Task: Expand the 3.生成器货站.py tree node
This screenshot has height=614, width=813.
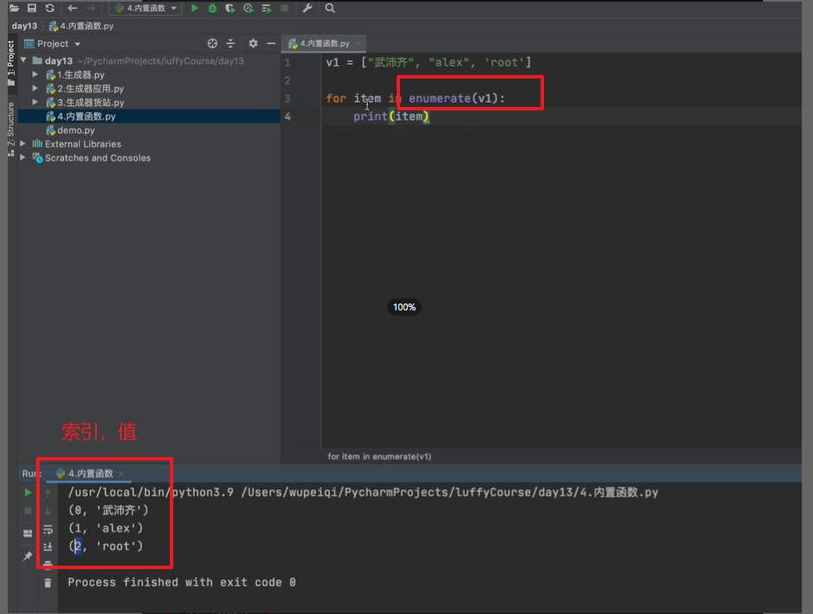Action: [35, 102]
